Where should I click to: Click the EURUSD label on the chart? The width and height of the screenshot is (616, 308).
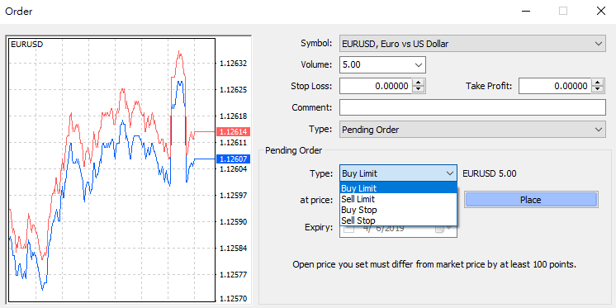[x=27, y=45]
